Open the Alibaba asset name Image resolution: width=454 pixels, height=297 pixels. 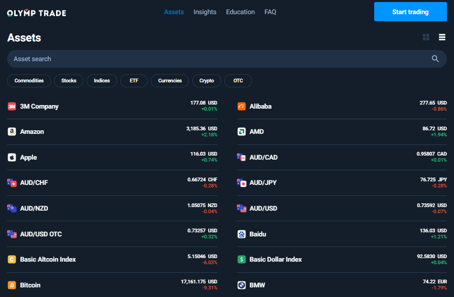pos(260,107)
